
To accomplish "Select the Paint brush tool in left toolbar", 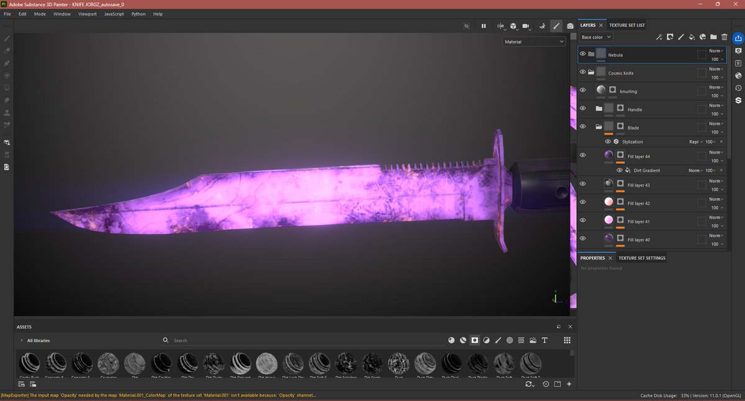I will pyautogui.click(x=7, y=38).
